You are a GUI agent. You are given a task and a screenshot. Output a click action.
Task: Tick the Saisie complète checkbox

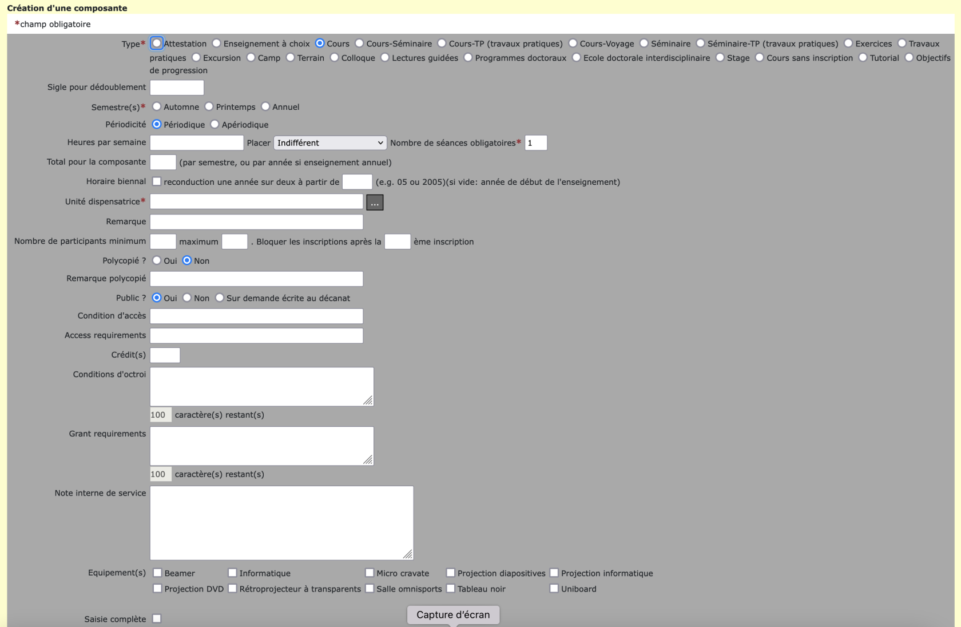click(157, 619)
